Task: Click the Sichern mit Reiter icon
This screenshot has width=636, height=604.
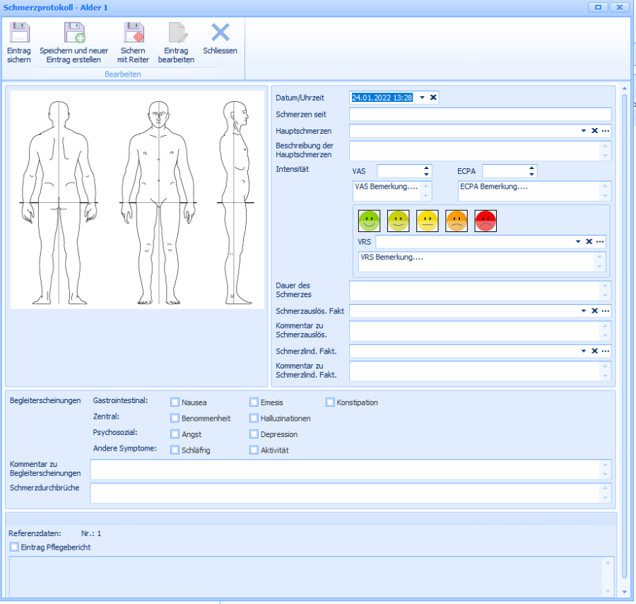Action: (134, 33)
